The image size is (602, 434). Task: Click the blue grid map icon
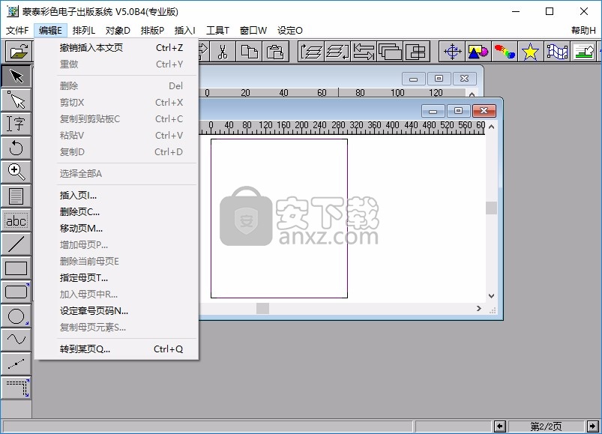point(557,52)
